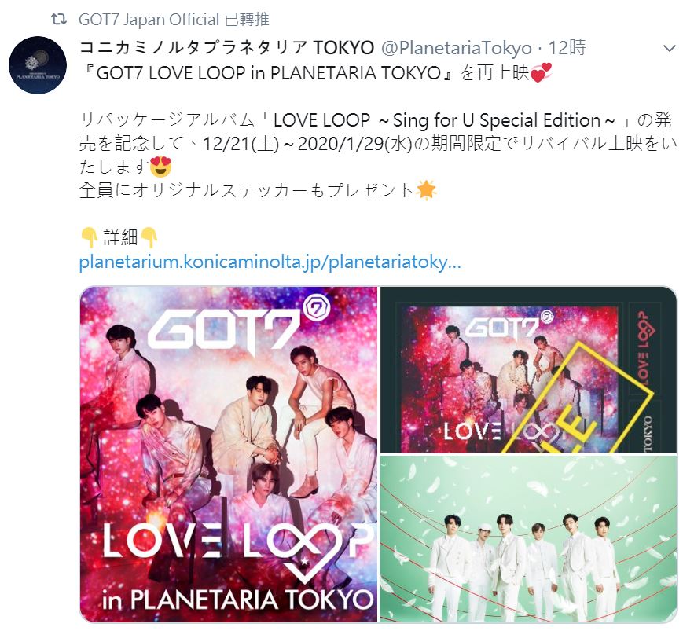Open the Planetaria Tokyo profile avatar

pos(38,65)
